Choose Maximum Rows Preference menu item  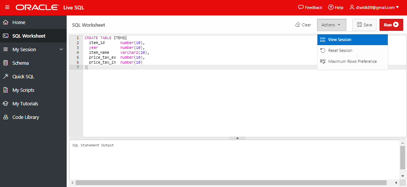point(352,61)
